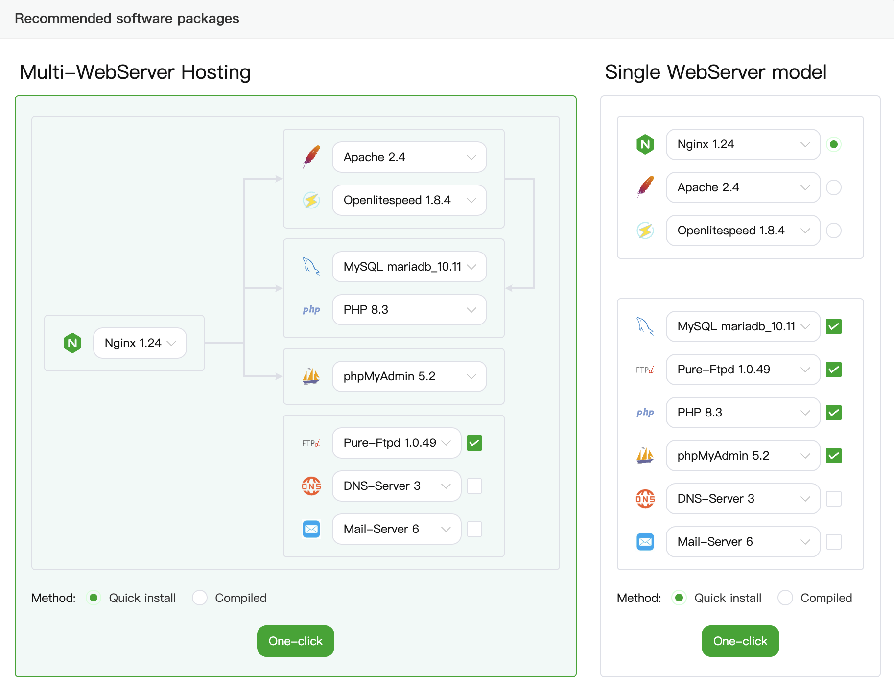Select the Compiled install method radio button

click(x=200, y=598)
